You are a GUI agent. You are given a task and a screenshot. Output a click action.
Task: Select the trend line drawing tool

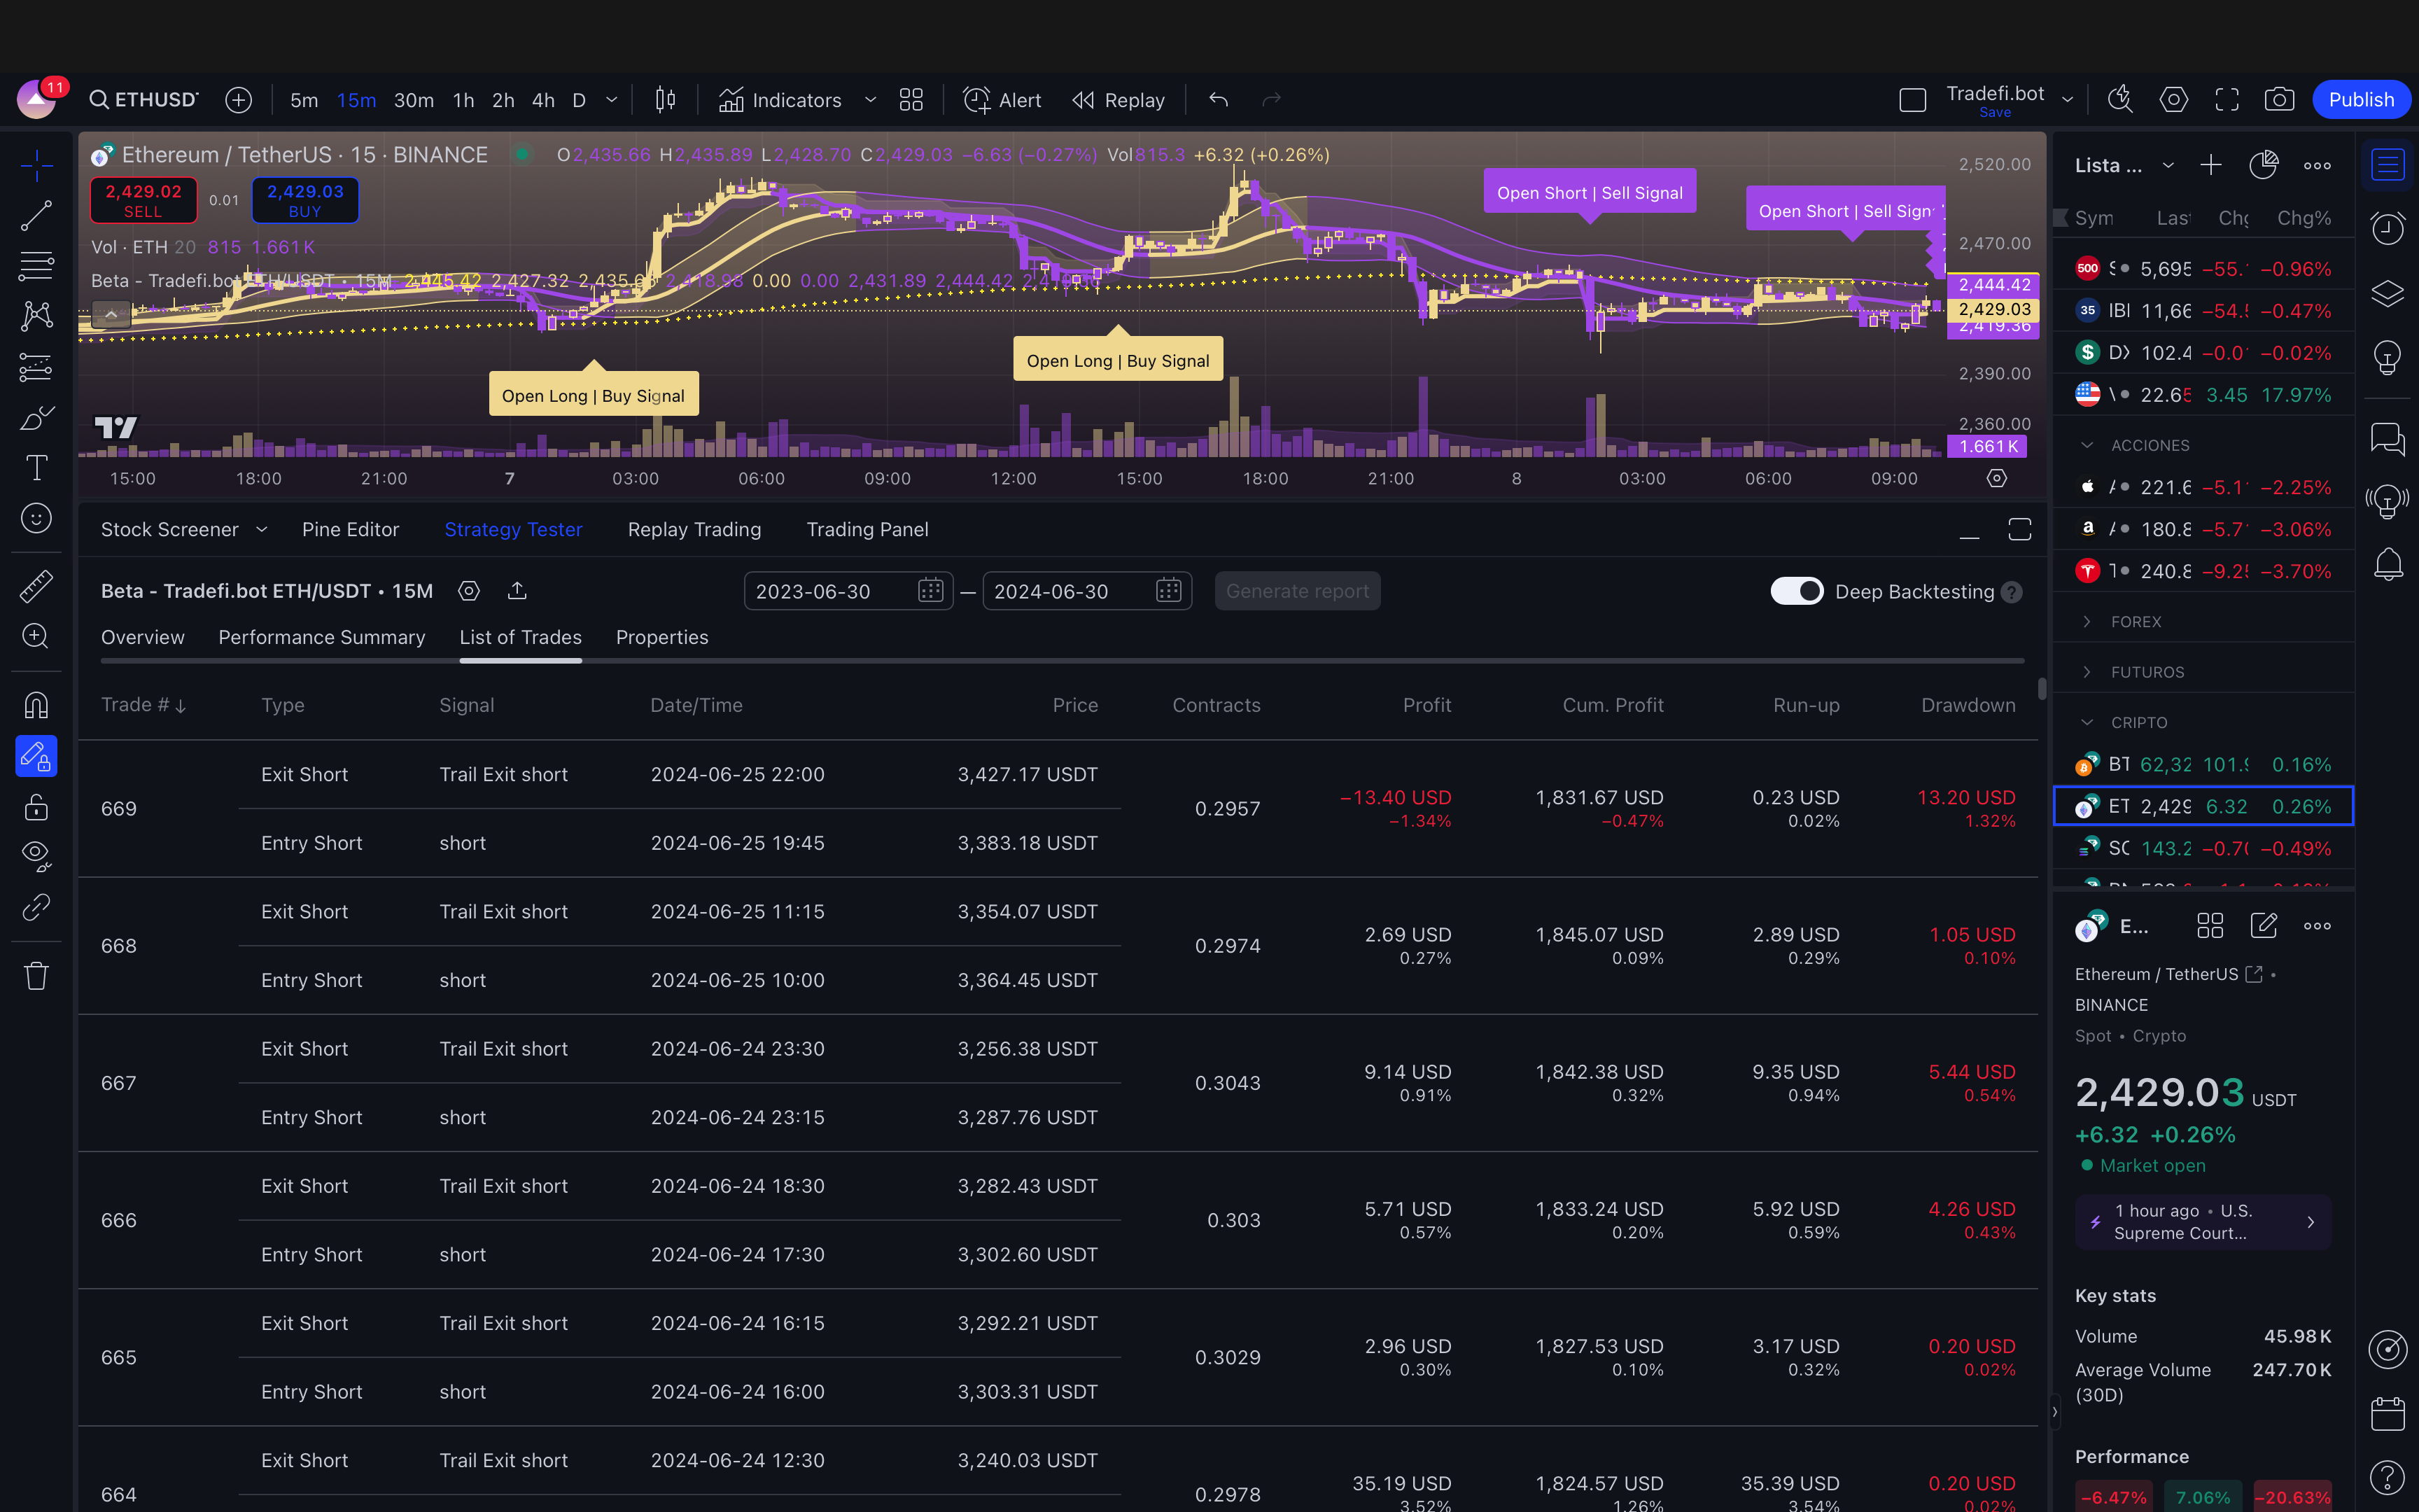(x=36, y=215)
